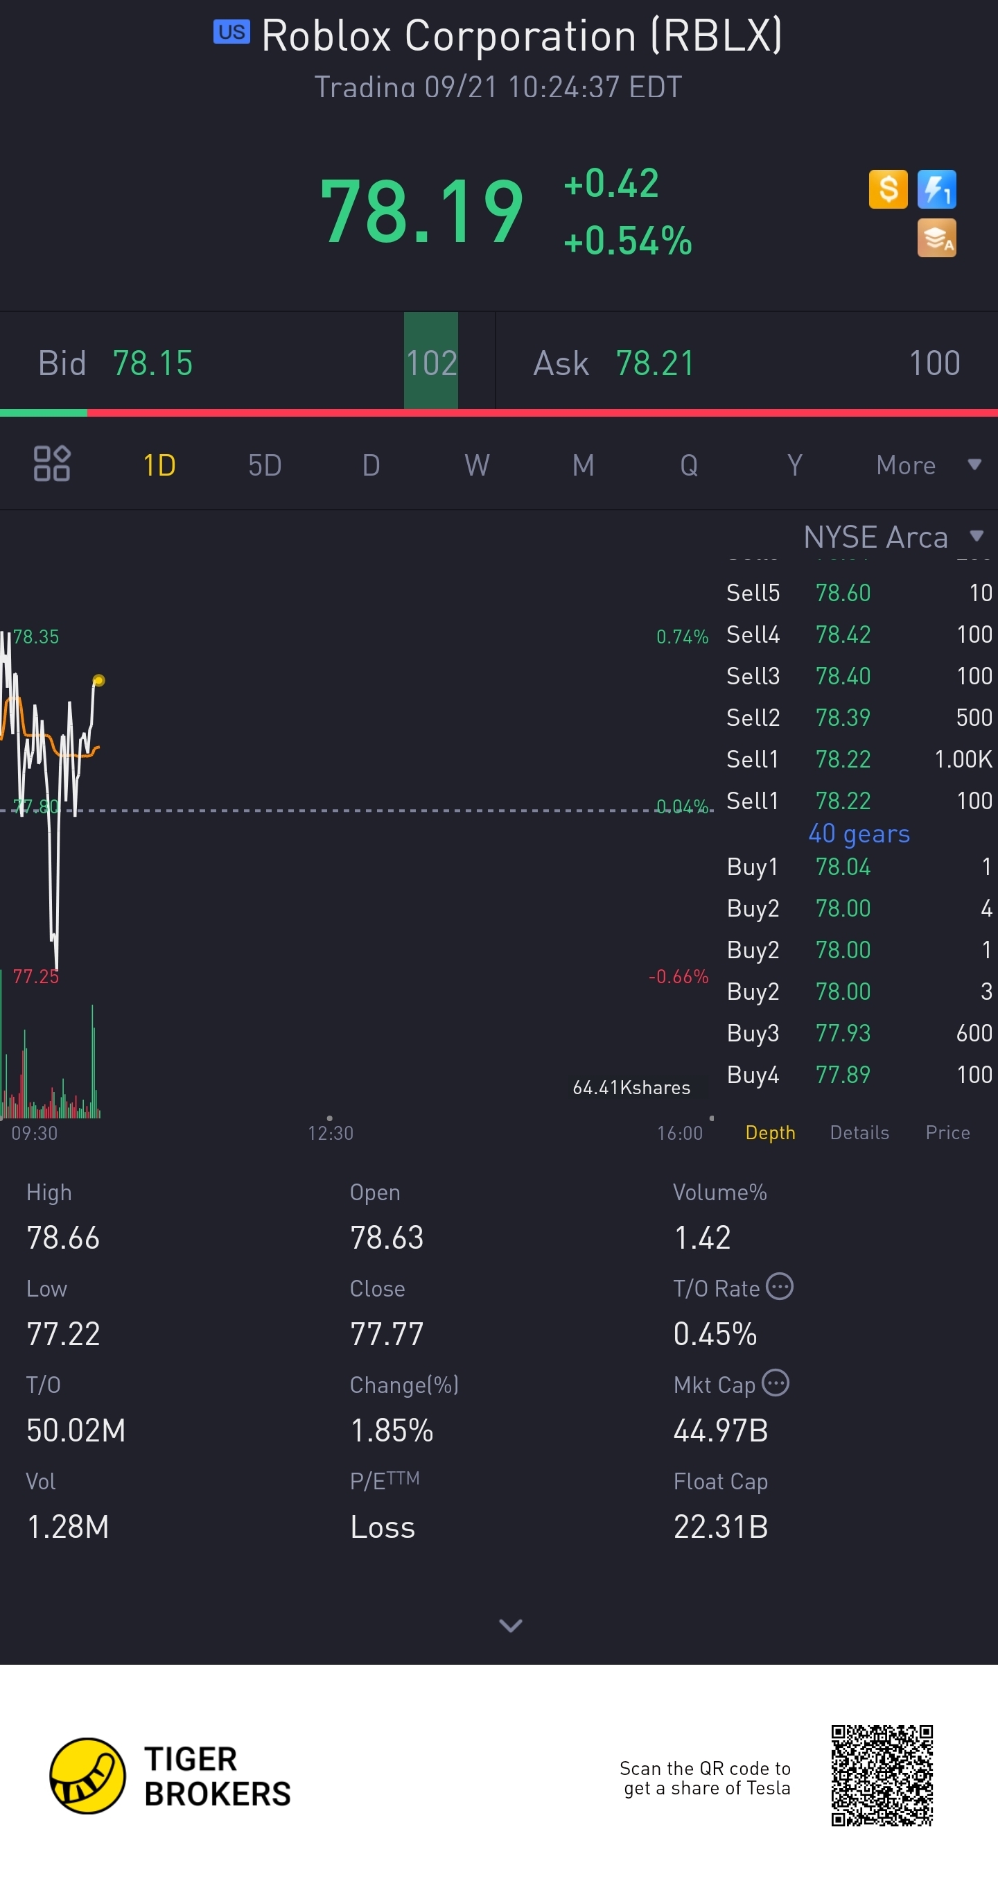Tap the Buy2 row with size 4
This screenshot has width=998, height=1888.
click(x=859, y=908)
